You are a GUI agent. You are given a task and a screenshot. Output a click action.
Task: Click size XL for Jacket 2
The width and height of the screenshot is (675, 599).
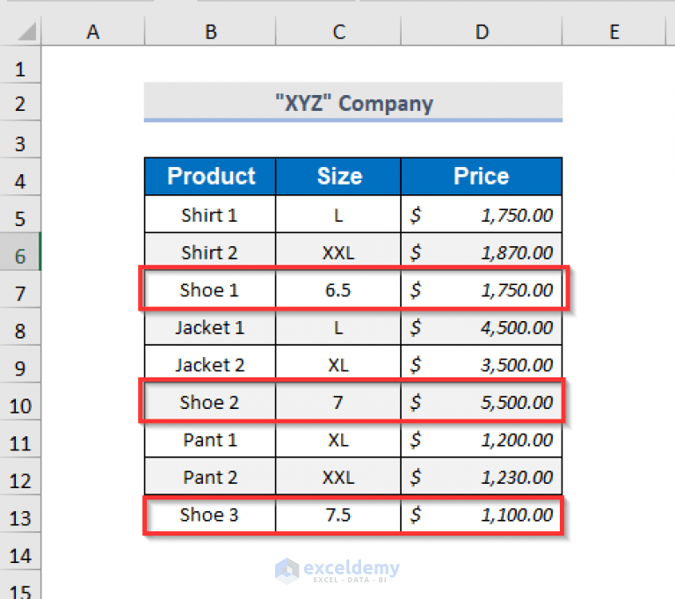(338, 364)
